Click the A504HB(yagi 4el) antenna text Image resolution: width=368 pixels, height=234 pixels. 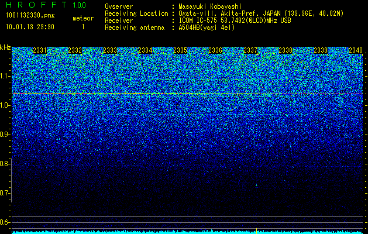[207, 27]
